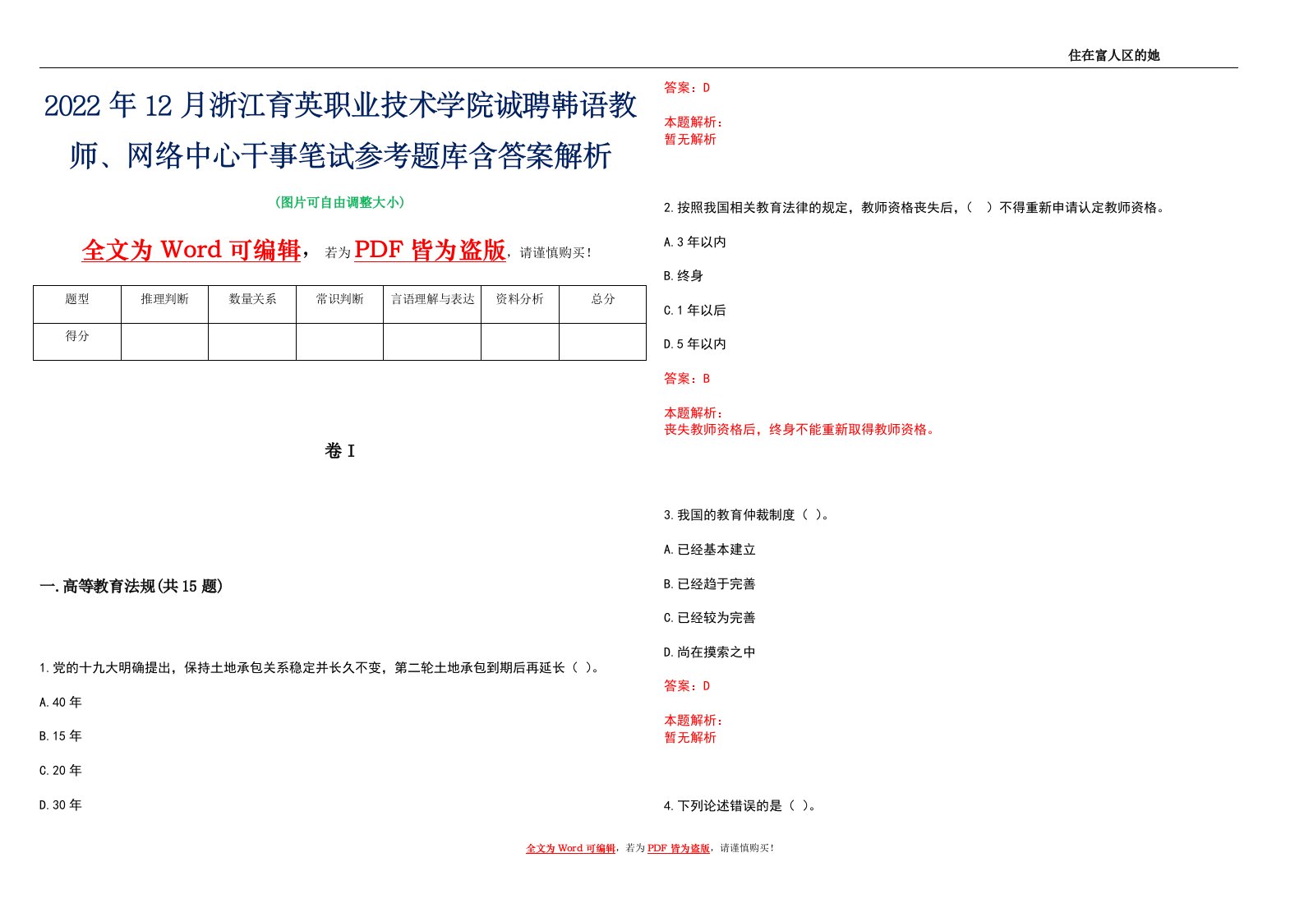Image resolution: width=1304 pixels, height=922 pixels.
Task: Open the large red PDF 皆为盗版 text under the title
Action: pos(430,250)
